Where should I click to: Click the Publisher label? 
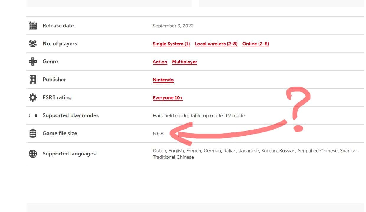(x=54, y=79)
